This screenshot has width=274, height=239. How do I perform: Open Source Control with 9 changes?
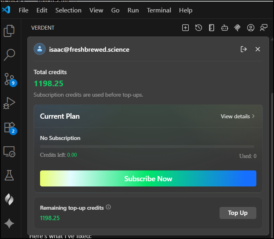coord(9,79)
